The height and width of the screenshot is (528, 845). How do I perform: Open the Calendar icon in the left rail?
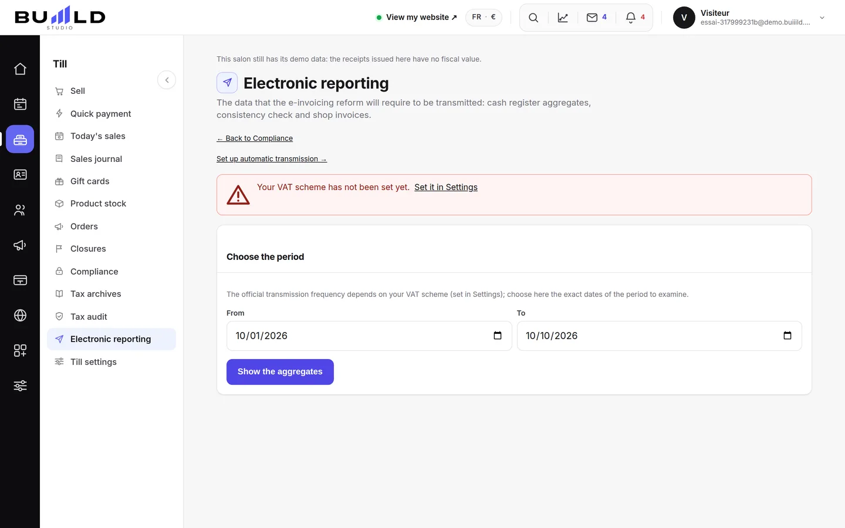20,104
